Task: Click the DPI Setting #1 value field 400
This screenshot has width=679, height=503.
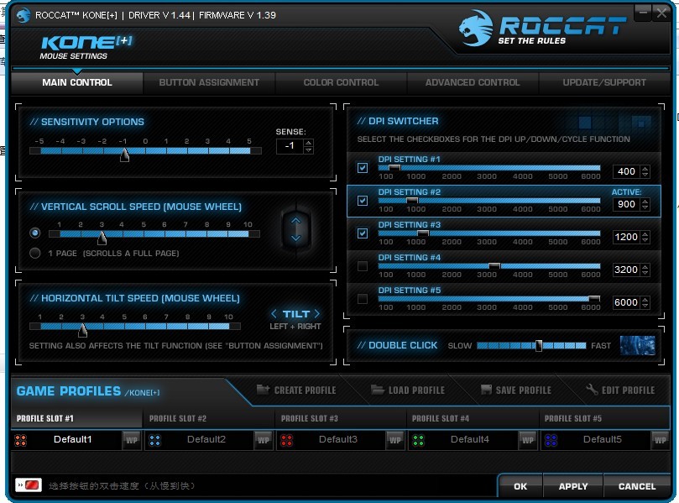Action: point(626,171)
